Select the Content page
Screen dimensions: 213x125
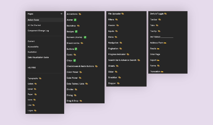pos(31,41)
